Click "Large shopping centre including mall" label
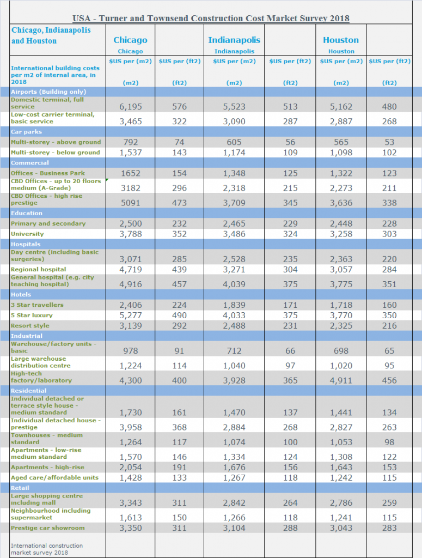 [47, 499]
